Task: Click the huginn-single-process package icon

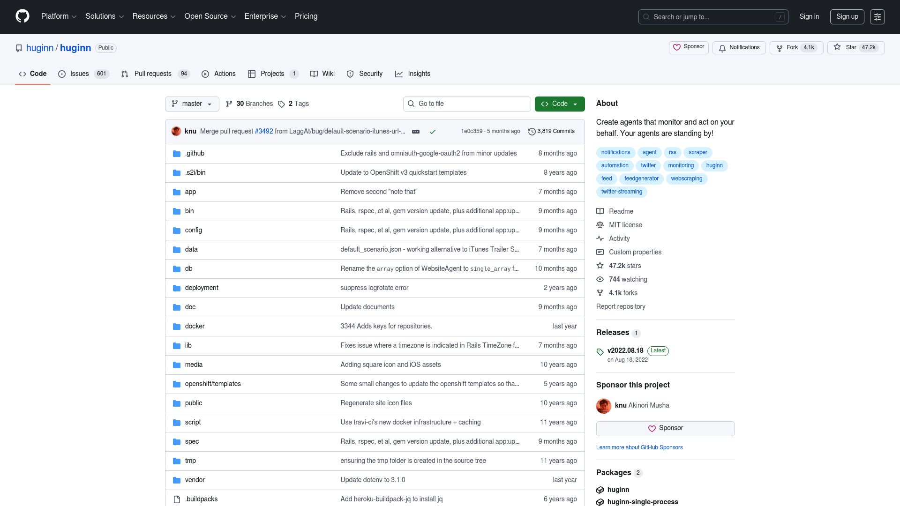Action: [600, 502]
